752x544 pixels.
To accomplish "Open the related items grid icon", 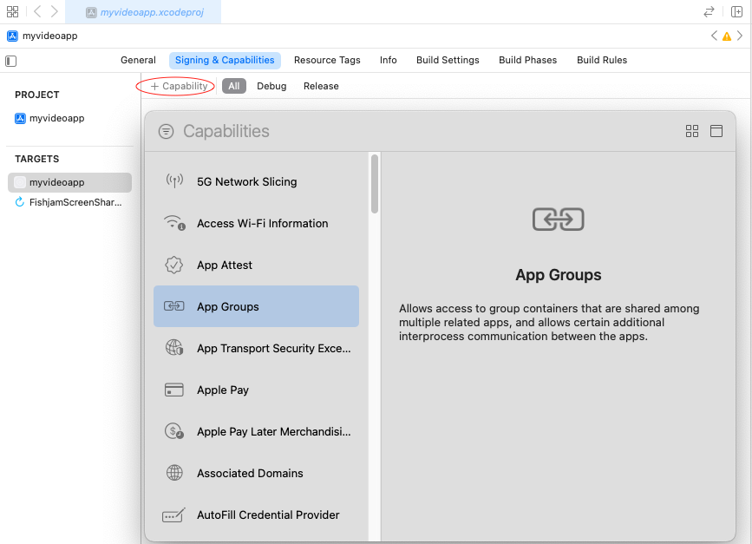I will (12, 11).
